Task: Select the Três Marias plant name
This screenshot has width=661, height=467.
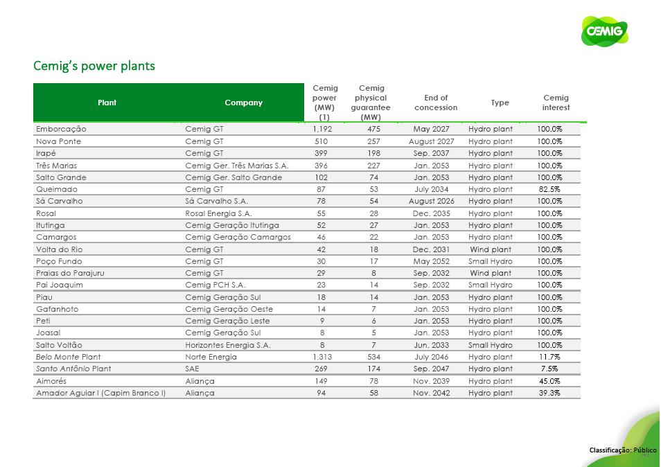Action: (57, 166)
